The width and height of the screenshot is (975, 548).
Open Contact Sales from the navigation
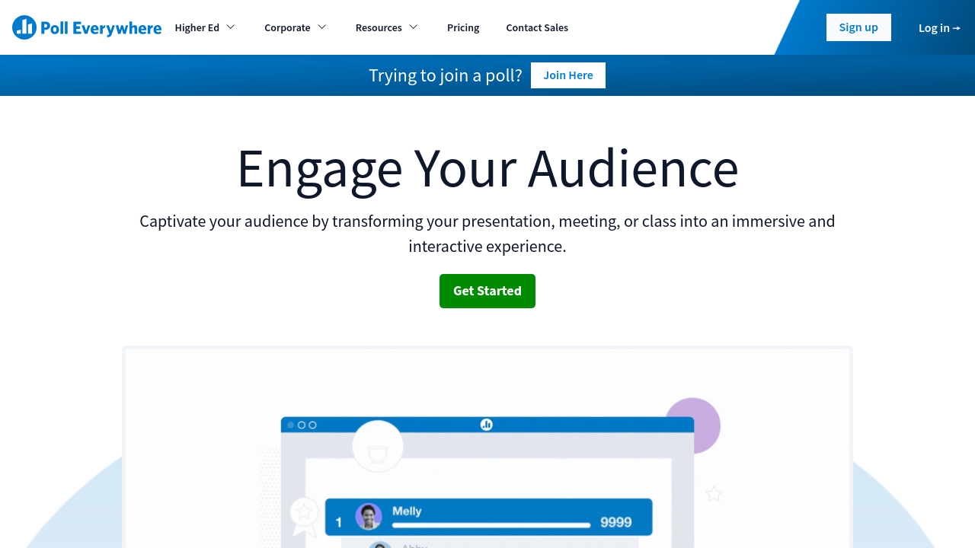click(537, 27)
